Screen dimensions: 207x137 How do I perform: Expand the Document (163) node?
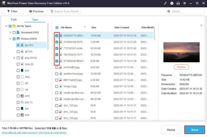click(10, 32)
